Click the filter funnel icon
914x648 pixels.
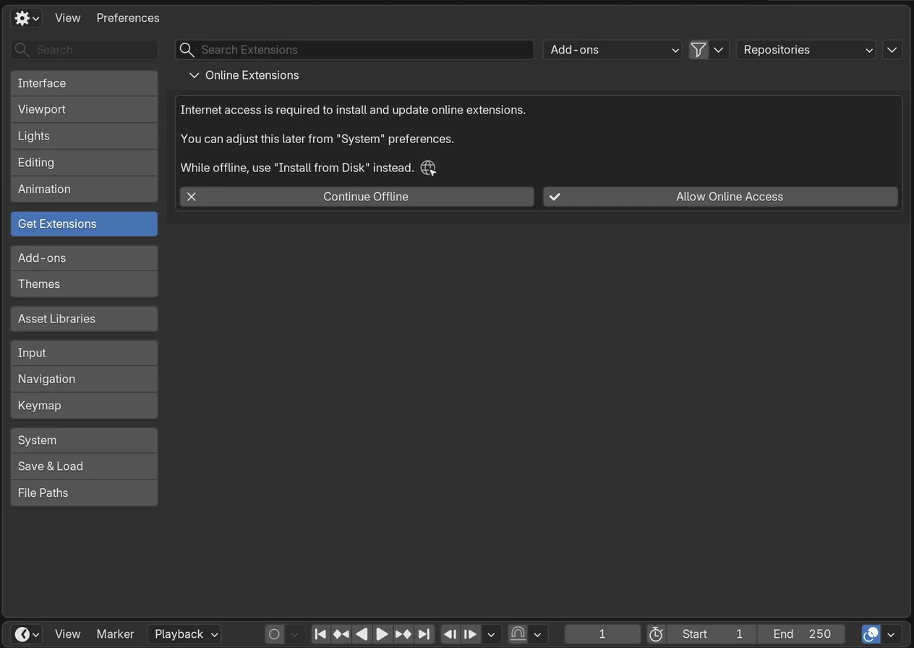[x=699, y=50]
